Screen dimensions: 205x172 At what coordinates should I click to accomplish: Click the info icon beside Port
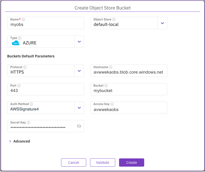coord(19,86)
